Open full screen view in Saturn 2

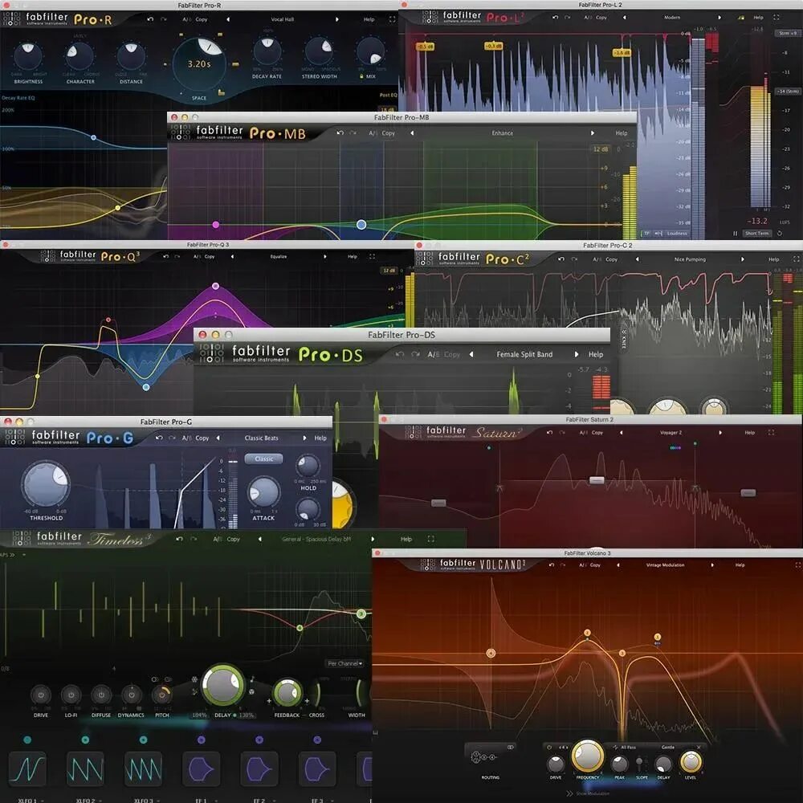click(772, 433)
